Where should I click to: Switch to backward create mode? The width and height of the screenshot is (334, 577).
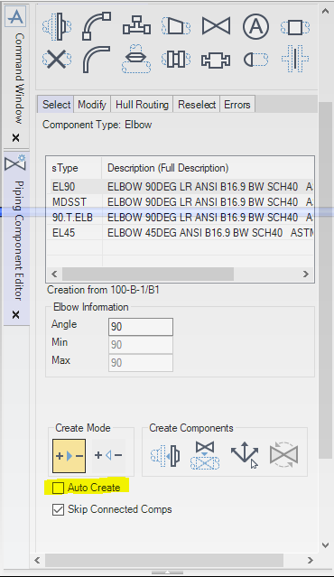(x=108, y=456)
